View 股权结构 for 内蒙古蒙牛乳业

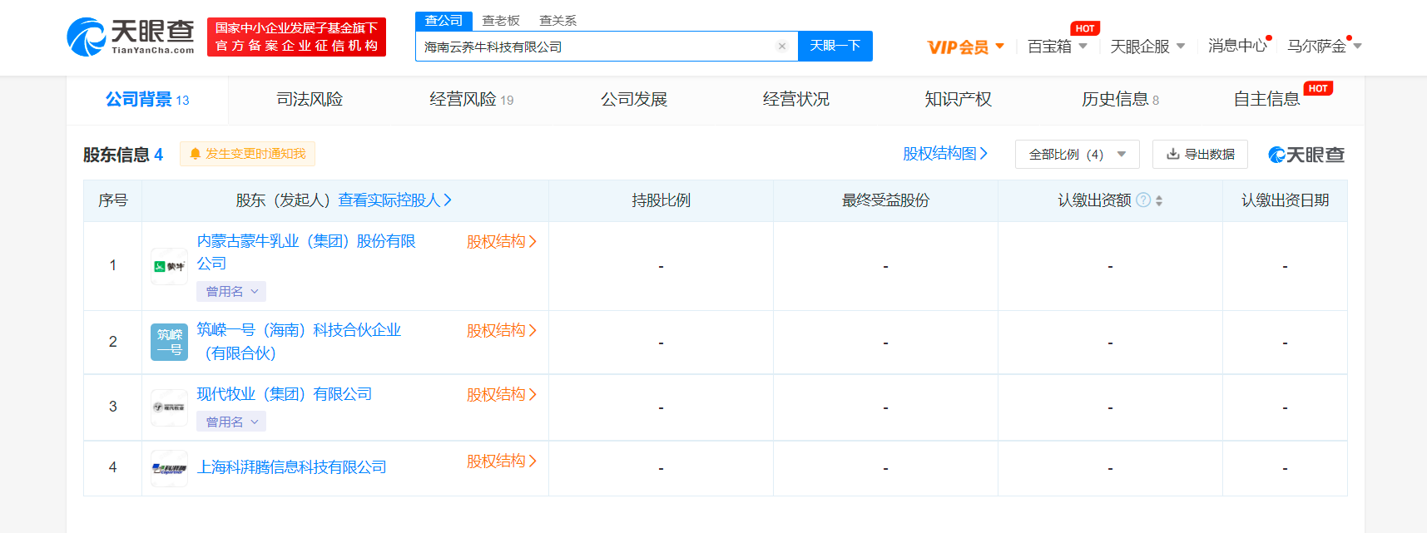point(502,242)
